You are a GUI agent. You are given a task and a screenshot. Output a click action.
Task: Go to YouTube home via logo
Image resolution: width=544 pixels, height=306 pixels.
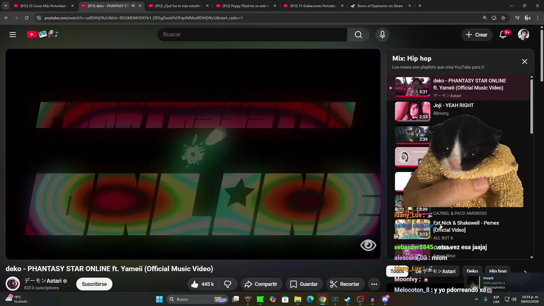click(42, 34)
